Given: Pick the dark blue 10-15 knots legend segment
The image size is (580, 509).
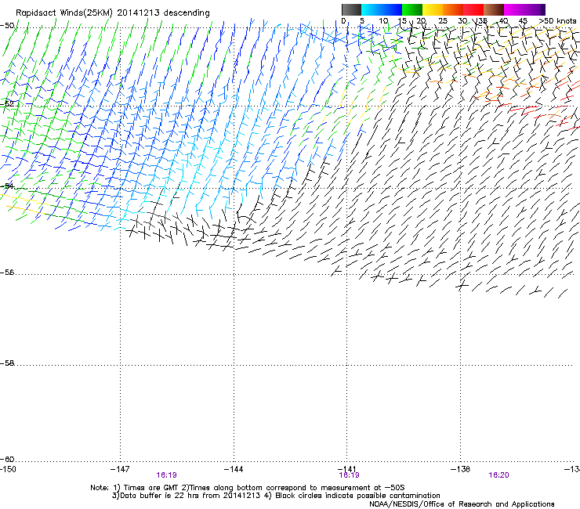Looking at the screenshot, I should [x=392, y=9].
